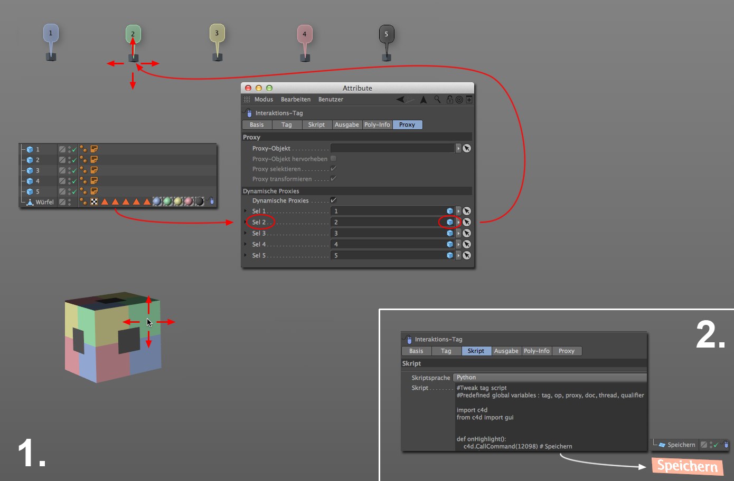Click the annotation tag icon on object 3
The height and width of the screenshot is (481, 734).
(x=94, y=170)
